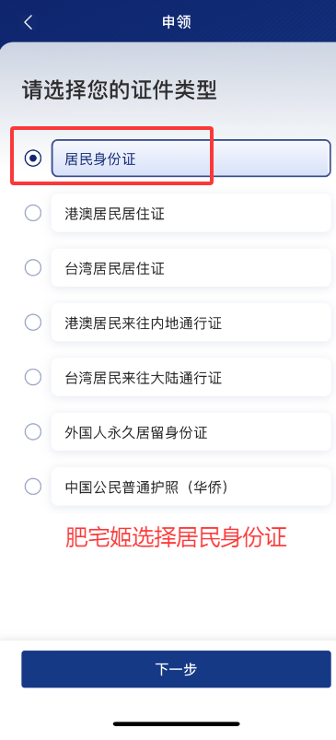This screenshot has height=740, width=336.
Task: Choose the 港澳居民居住证 option box
Action: pos(191,213)
